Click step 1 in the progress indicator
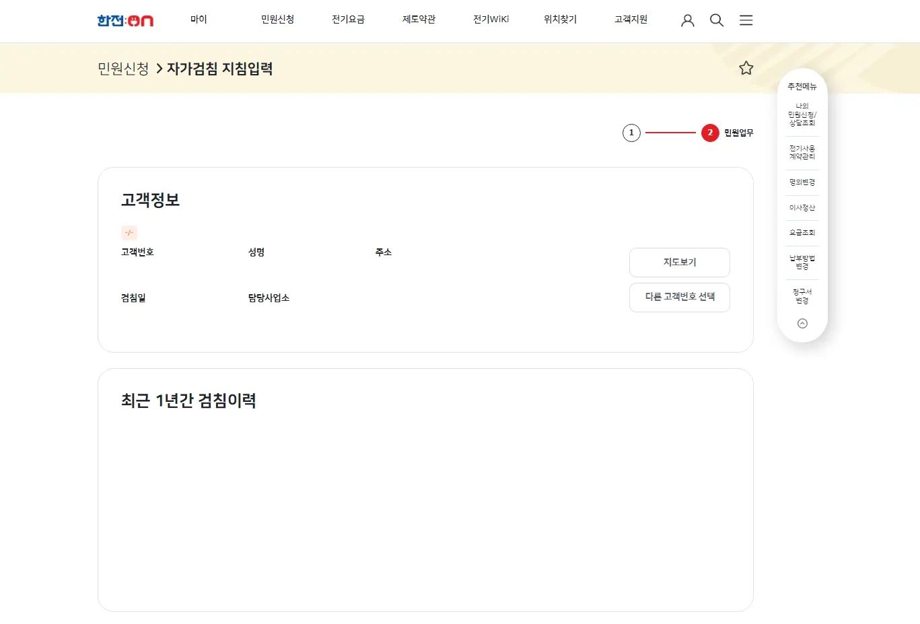This screenshot has height=624, width=920. click(631, 133)
